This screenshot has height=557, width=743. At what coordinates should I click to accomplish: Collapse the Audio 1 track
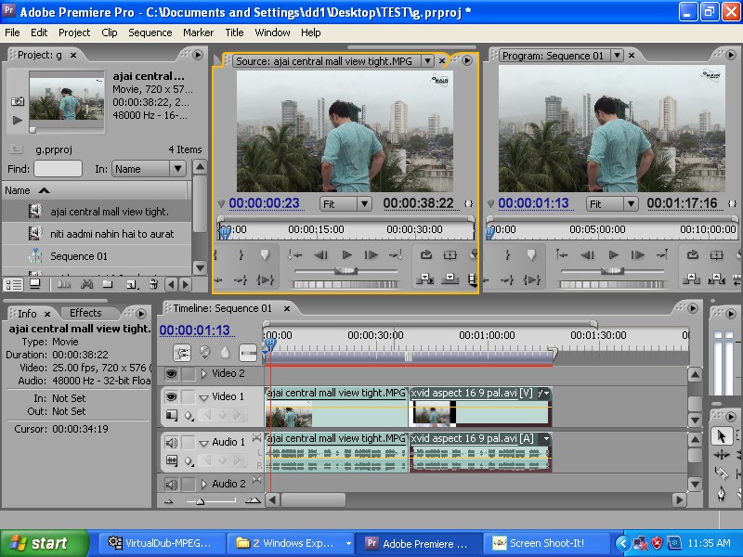click(204, 444)
